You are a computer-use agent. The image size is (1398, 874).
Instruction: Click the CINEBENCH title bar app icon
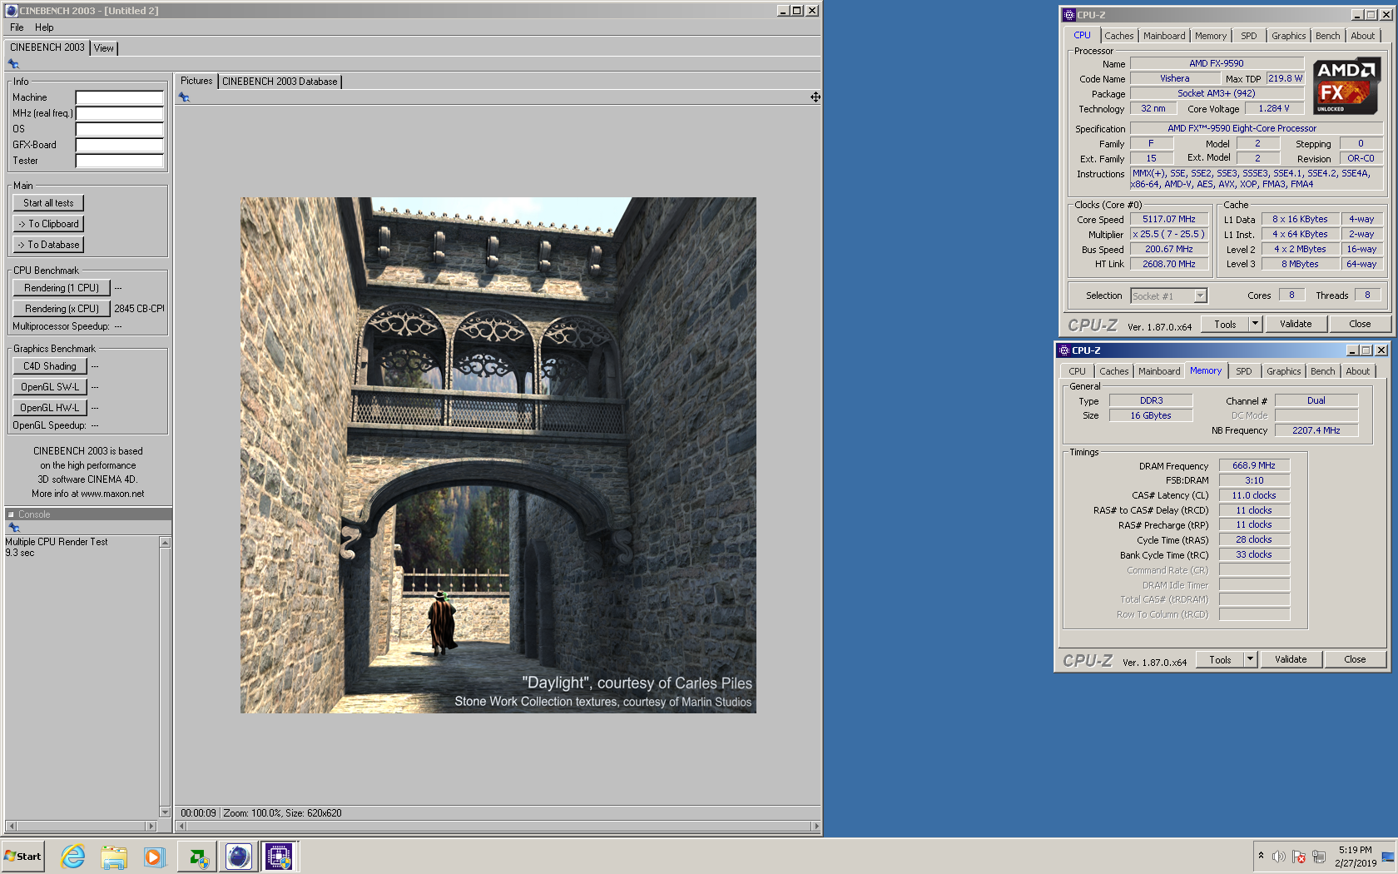12,11
